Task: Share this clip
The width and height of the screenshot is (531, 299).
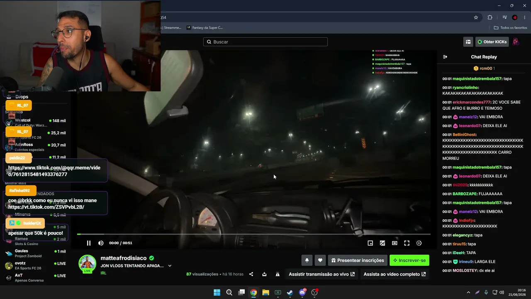Action: coord(251,274)
